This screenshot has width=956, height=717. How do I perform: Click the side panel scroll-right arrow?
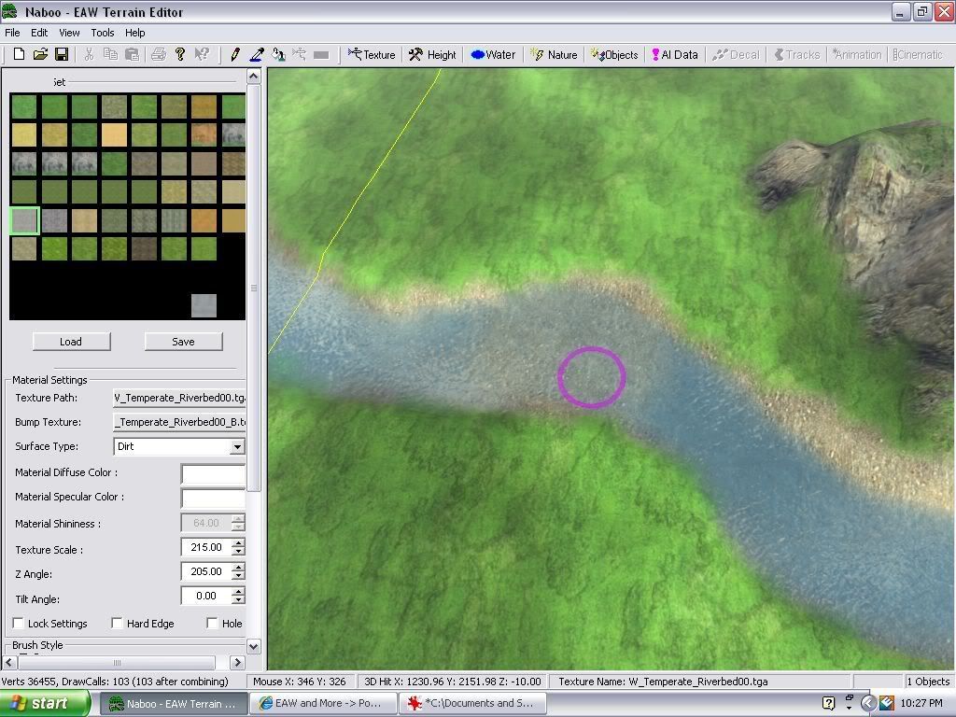[238, 662]
